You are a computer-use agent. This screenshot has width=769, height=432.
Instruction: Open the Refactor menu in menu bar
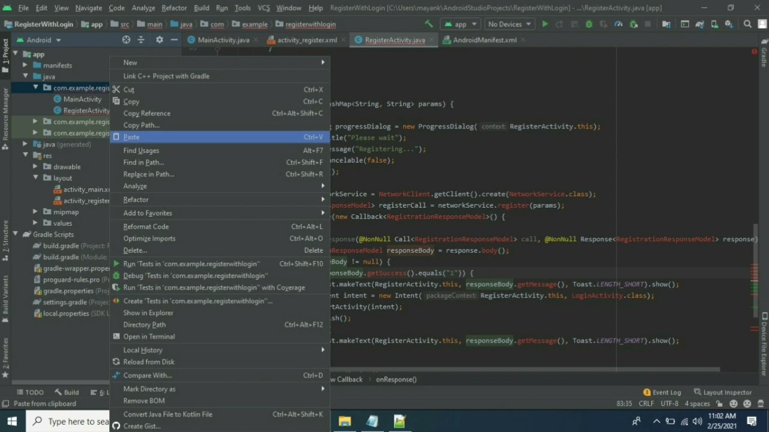click(174, 8)
